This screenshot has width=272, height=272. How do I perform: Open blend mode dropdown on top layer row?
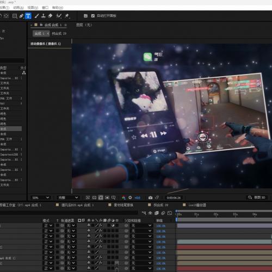tap(48, 225)
